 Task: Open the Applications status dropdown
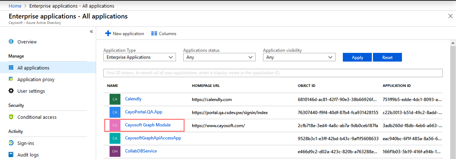point(219,57)
